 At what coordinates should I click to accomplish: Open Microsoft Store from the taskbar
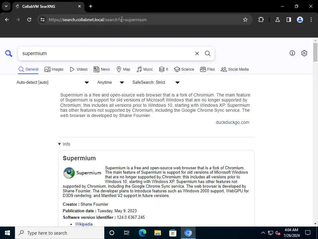pos(173,233)
